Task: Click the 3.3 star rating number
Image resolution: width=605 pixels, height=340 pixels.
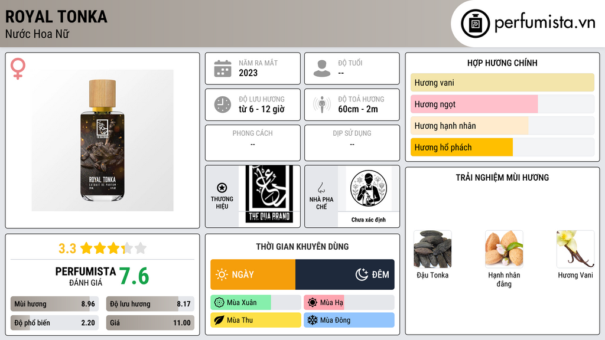Action: pos(67,249)
